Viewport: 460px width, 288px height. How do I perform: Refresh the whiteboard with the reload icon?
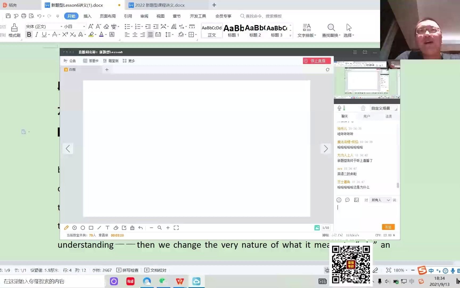(328, 70)
